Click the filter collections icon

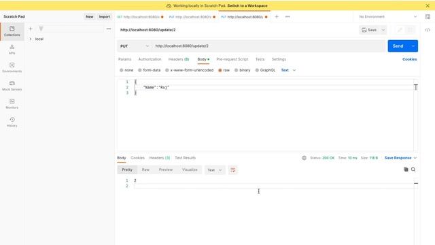click(x=41, y=29)
